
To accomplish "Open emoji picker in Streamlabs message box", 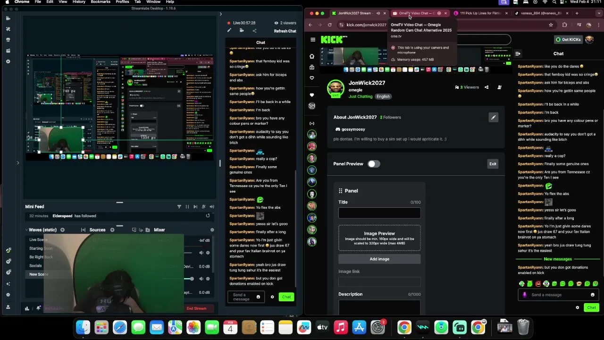I will (258, 297).
